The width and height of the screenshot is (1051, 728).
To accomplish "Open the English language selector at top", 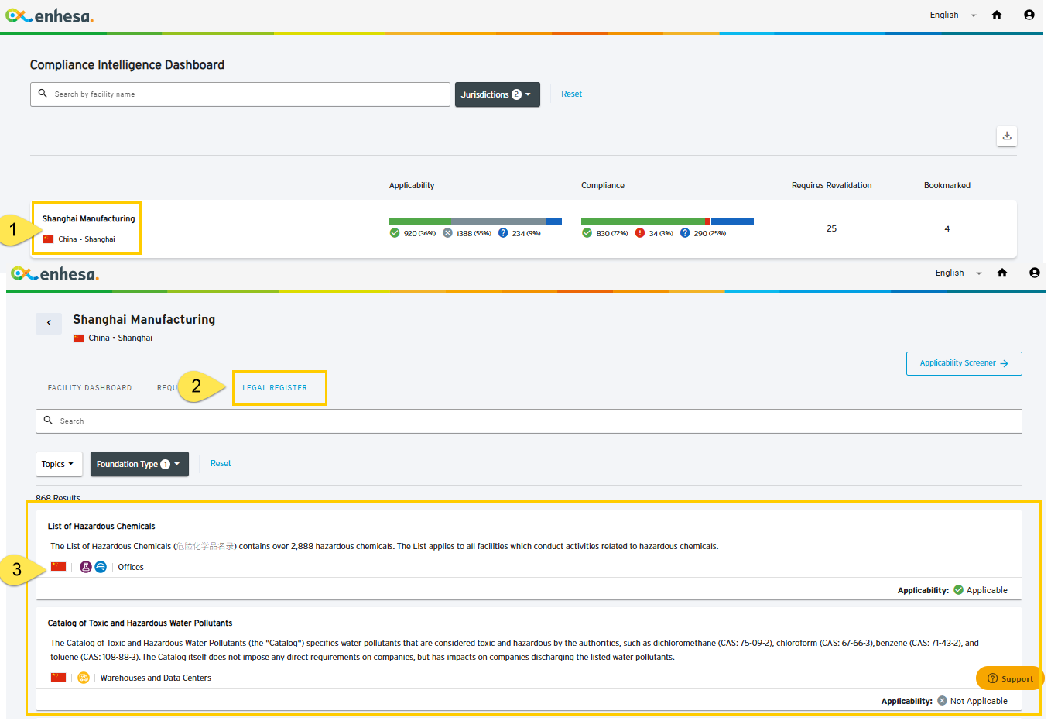I will [953, 15].
